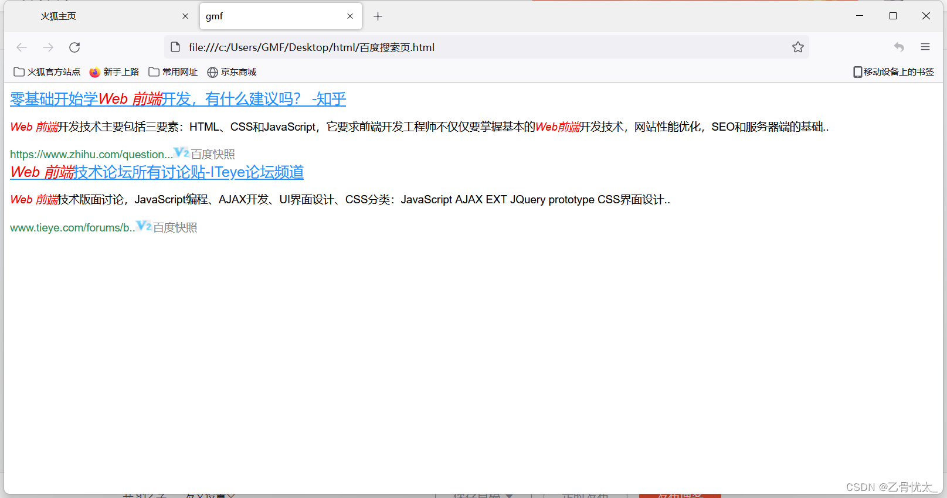
Task: Close the gmf tab
Action: click(350, 16)
